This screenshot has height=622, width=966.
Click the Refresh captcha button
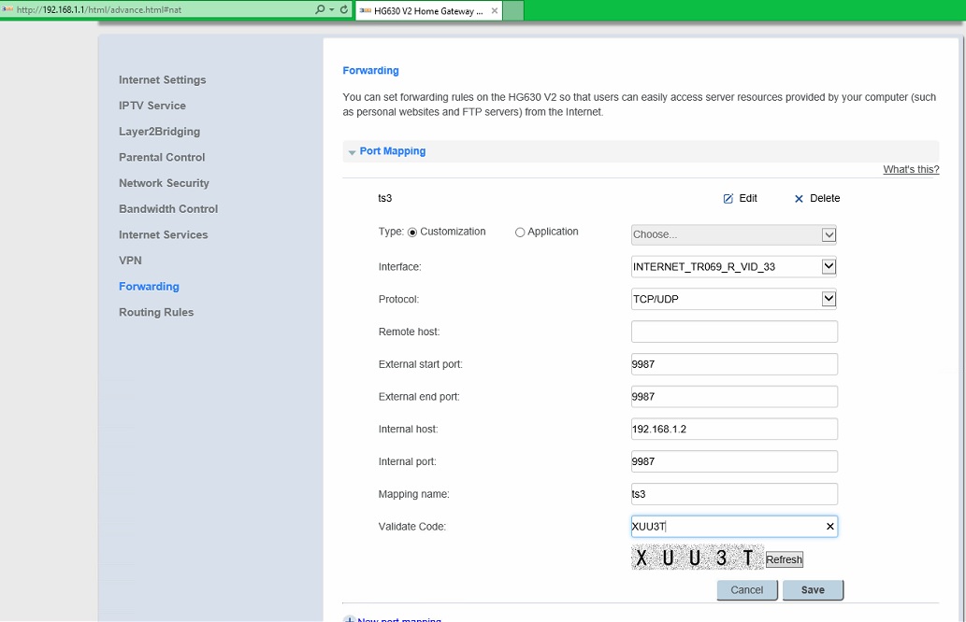[784, 559]
